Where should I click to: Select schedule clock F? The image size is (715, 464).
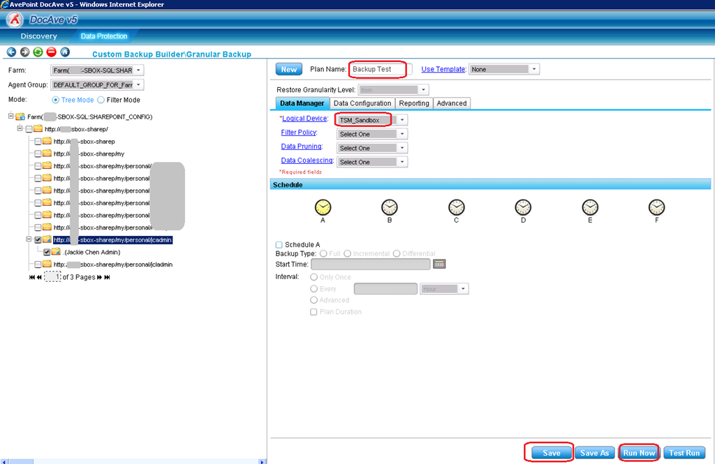[656, 207]
